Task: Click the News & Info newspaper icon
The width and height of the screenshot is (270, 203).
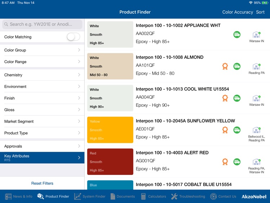Action: click(x=8, y=197)
